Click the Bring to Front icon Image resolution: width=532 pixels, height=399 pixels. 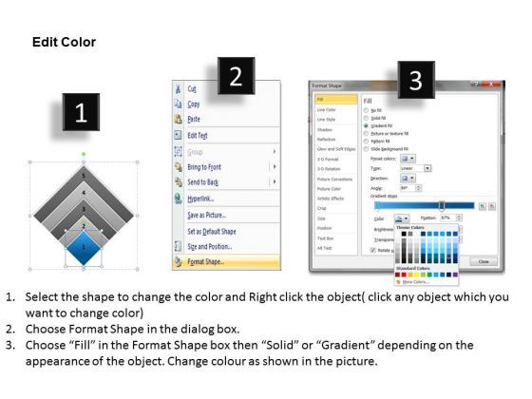pyautogui.click(x=179, y=167)
